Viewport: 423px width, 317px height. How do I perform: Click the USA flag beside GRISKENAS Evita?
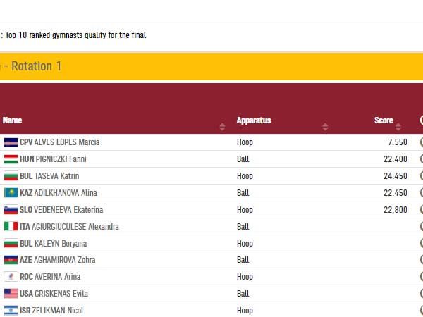[11, 294]
